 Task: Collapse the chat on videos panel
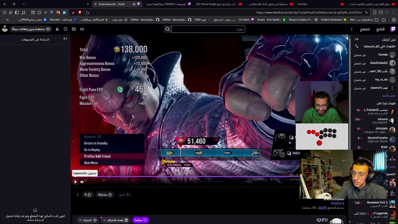click(x=65, y=39)
